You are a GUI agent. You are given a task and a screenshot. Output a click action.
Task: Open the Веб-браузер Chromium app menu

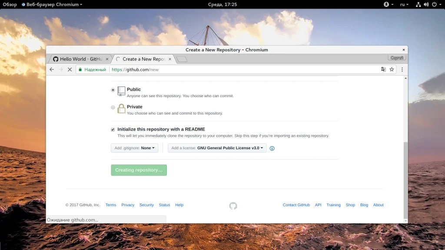click(52, 4)
